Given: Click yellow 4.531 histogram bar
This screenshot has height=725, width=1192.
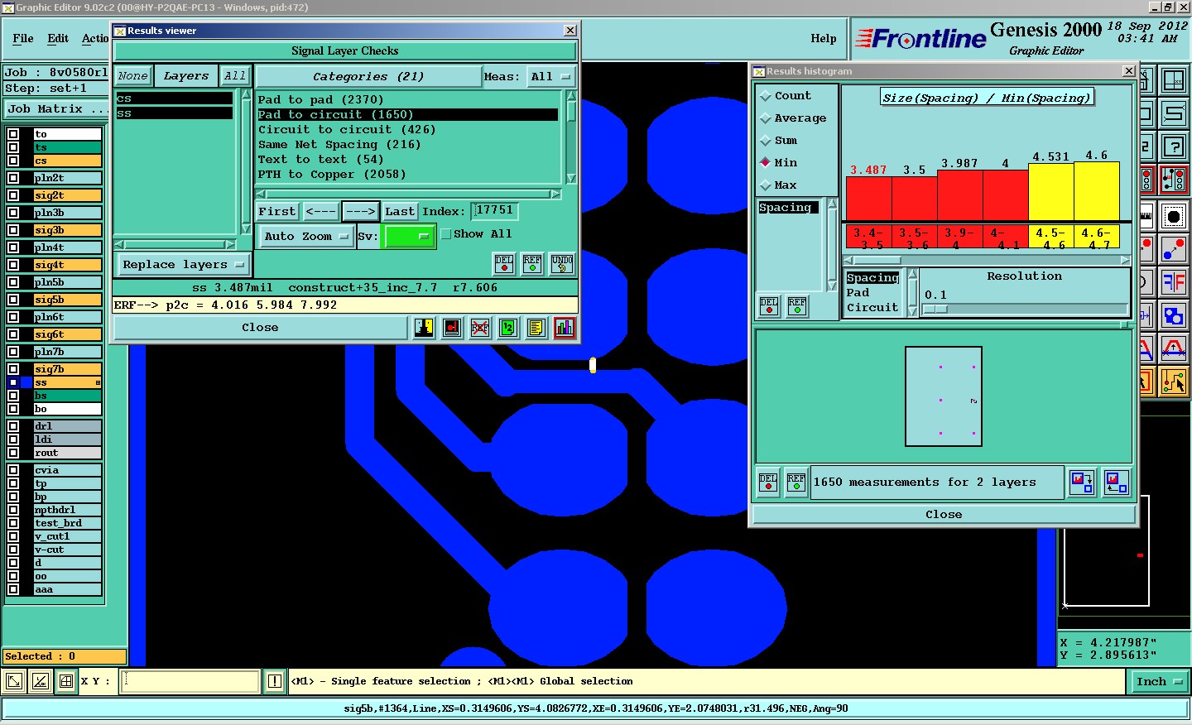Looking at the screenshot, I should [x=1050, y=192].
